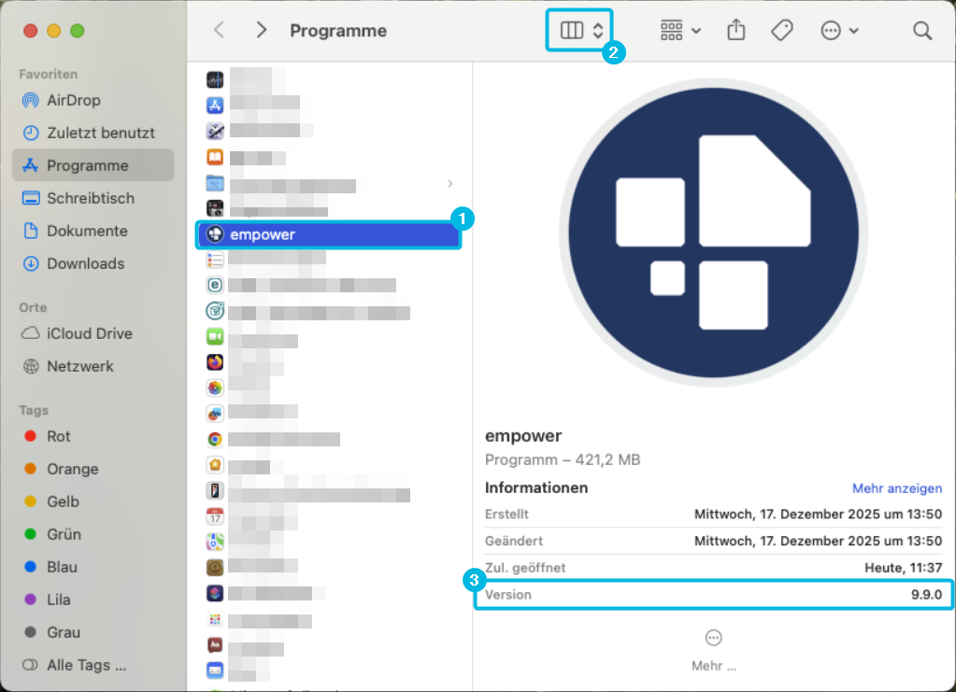Open AirDrop in the sidebar
Image resolution: width=956 pixels, height=692 pixels.
(93, 100)
